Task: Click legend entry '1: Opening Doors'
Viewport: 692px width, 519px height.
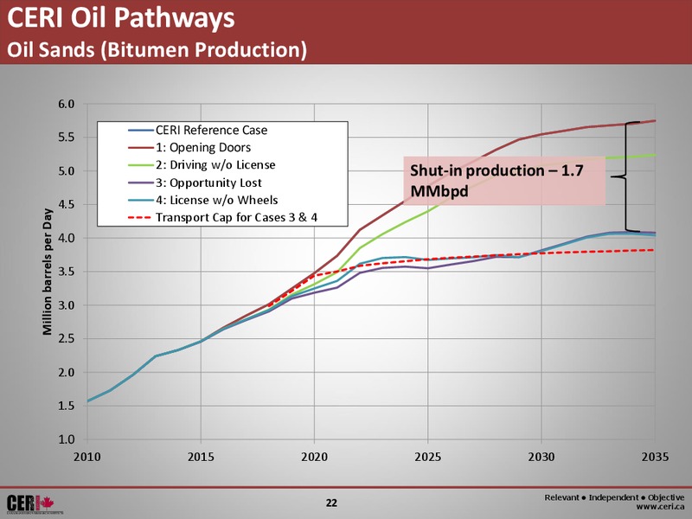Action: pos(203,147)
